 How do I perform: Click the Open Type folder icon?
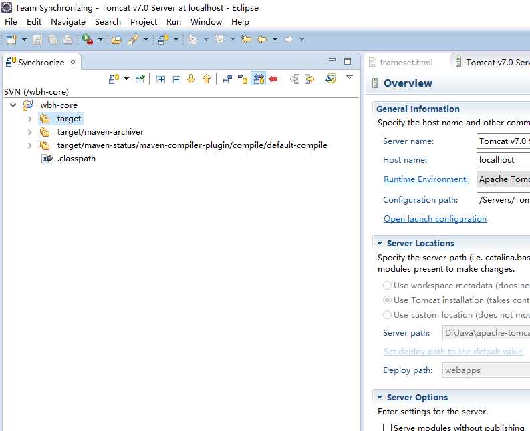click(116, 40)
